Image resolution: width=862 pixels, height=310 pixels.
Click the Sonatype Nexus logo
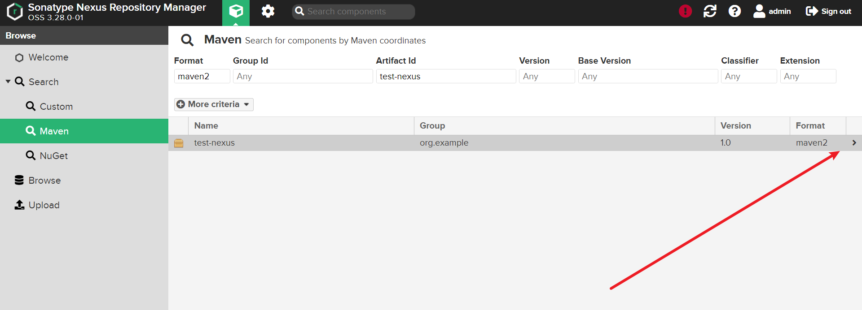point(15,12)
